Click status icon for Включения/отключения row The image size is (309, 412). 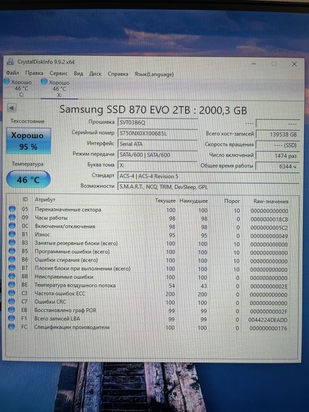[x=12, y=225]
